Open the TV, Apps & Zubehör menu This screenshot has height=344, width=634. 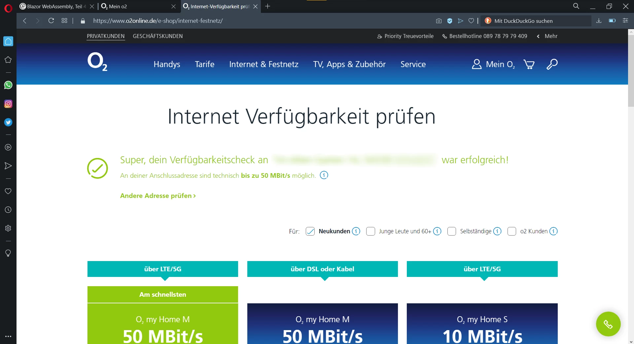(349, 64)
